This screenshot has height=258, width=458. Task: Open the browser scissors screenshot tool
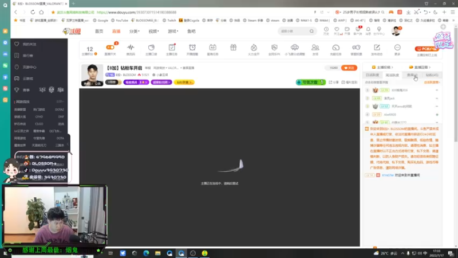tap(417, 12)
